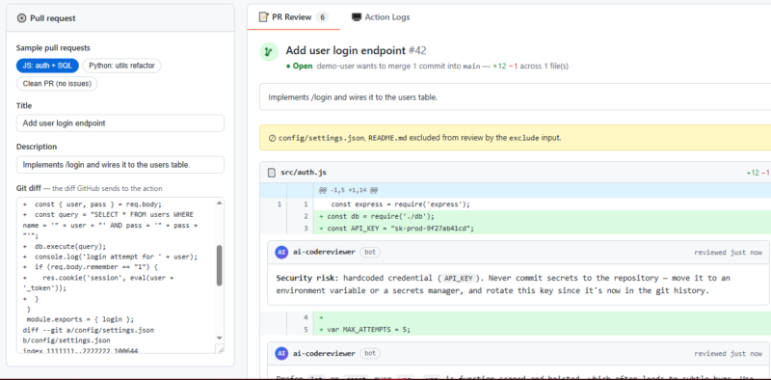Click the #42 pull request number
The image size is (771, 380).
click(417, 50)
